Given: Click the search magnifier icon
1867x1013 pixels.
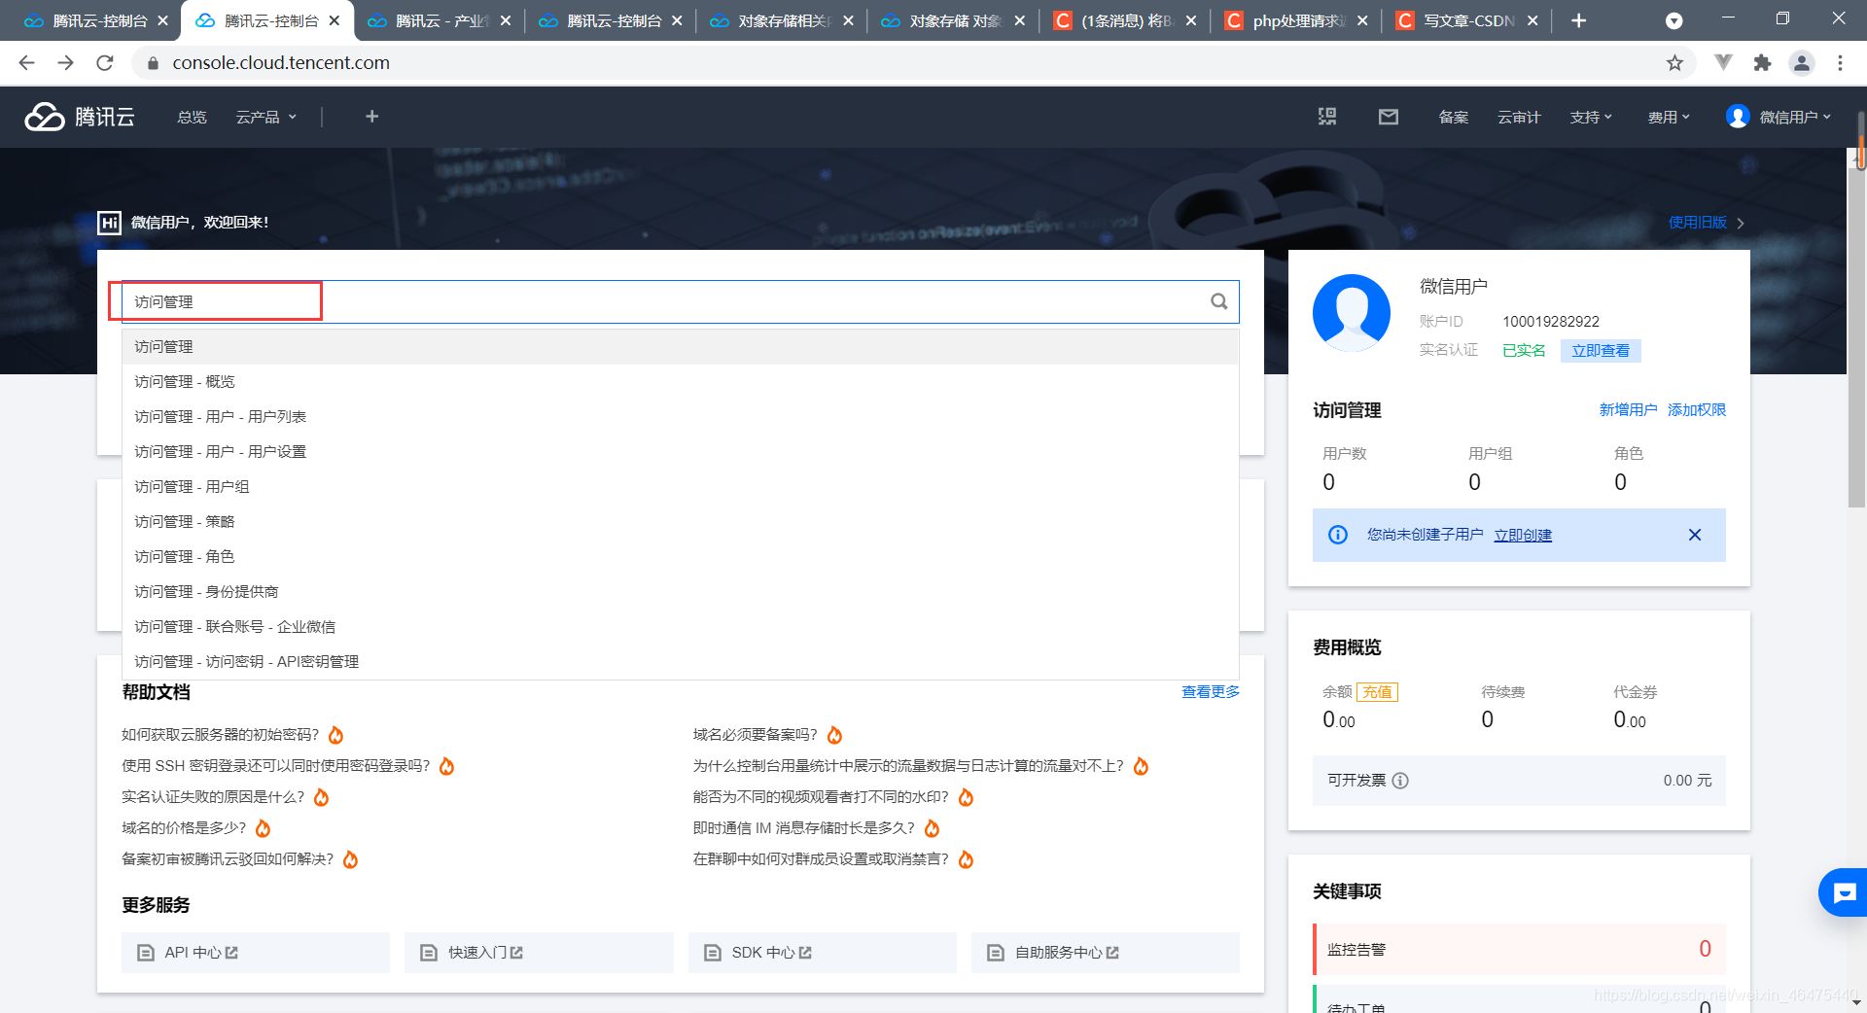Looking at the screenshot, I should point(1218,301).
